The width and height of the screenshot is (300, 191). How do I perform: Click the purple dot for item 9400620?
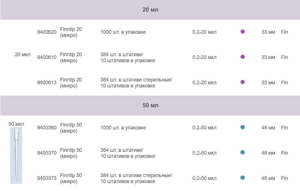243,32
